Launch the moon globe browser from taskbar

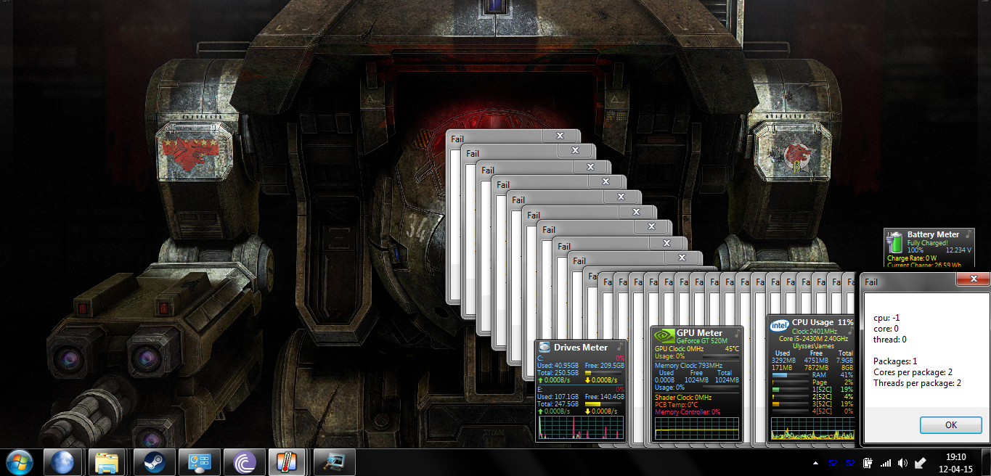[x=62, y=462]
